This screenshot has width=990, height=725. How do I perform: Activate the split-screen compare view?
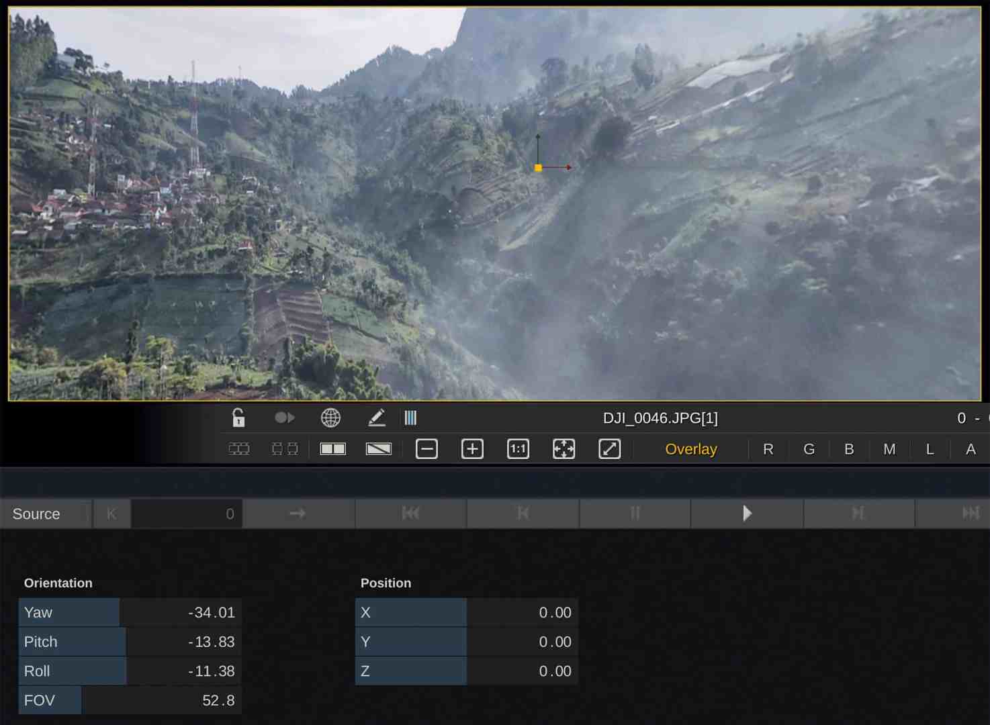[332, 448]
